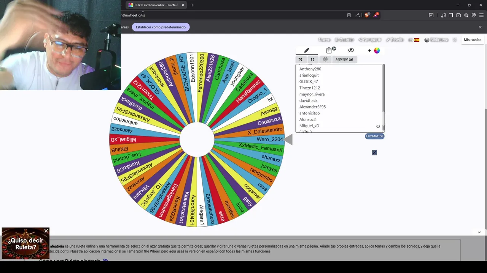The height and width of the screenshot is (273, 487).
Task: Toggle fullscreen mode icon
Action: pos(454,40)
